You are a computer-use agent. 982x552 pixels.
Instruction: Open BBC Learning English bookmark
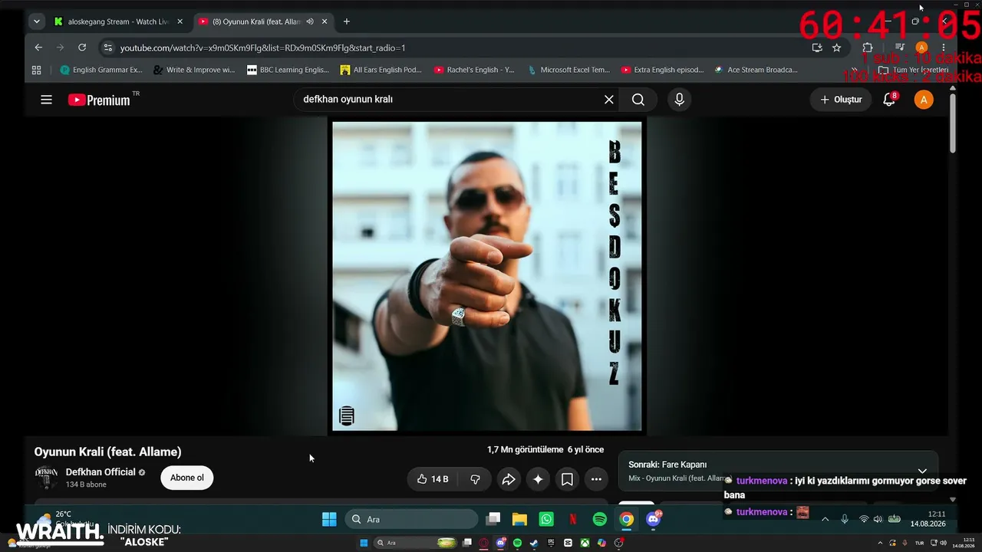tap(288, 70)
